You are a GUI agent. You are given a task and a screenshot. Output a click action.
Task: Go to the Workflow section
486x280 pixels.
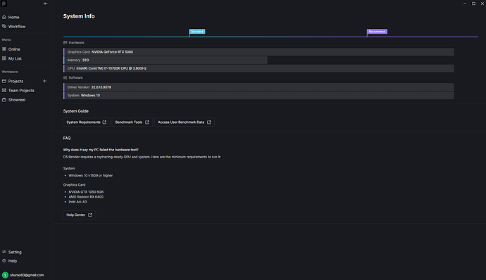[17, 27]
